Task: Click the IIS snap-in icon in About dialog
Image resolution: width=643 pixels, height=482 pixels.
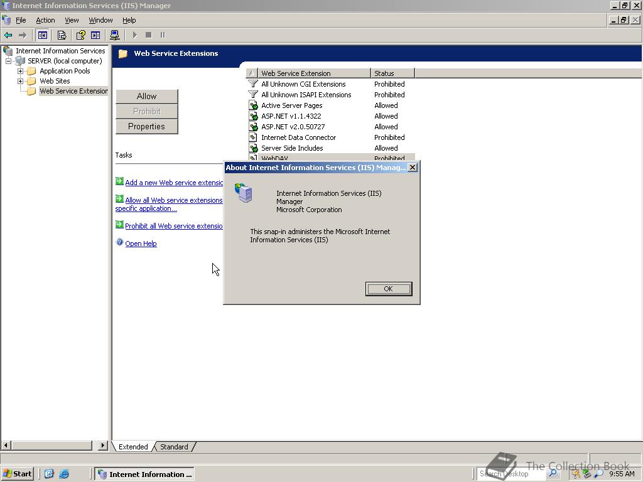Action: point(244,193)
